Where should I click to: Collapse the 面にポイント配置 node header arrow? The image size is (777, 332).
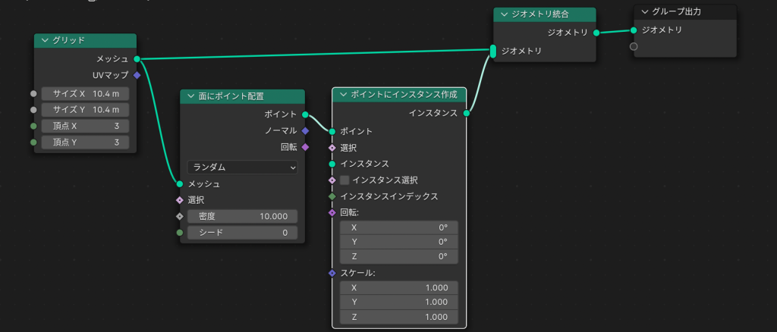(190, 96)
